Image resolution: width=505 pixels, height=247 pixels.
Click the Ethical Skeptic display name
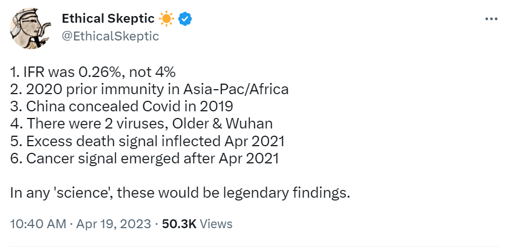click(108, 18)
